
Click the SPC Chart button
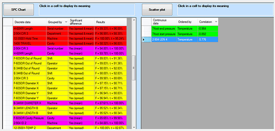[x=18, y=10]
